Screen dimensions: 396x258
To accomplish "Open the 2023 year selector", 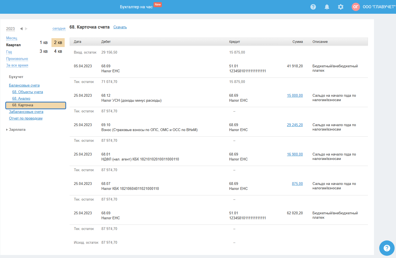I will point(10,29).
